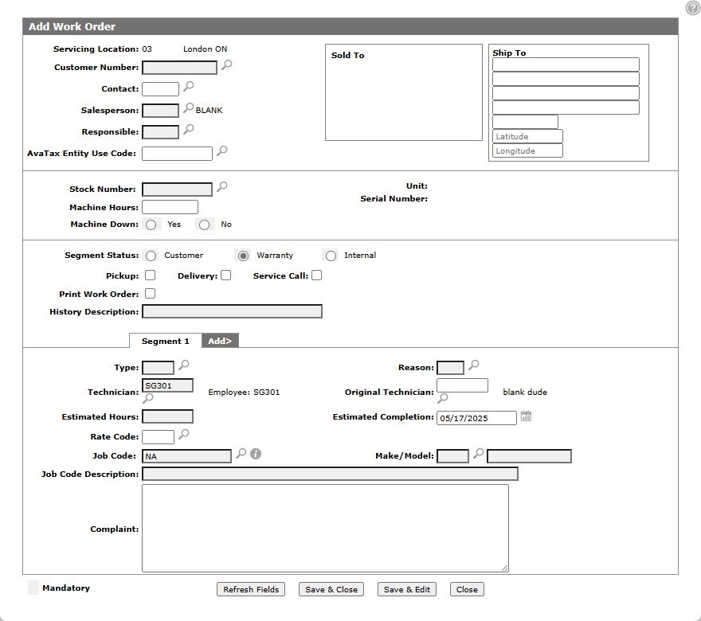Open the Responsible lookup magnifier

pyautogui.click(x=189, y=129)
